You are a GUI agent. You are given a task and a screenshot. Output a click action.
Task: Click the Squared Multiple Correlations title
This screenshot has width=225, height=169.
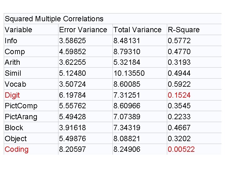(54, 19)
